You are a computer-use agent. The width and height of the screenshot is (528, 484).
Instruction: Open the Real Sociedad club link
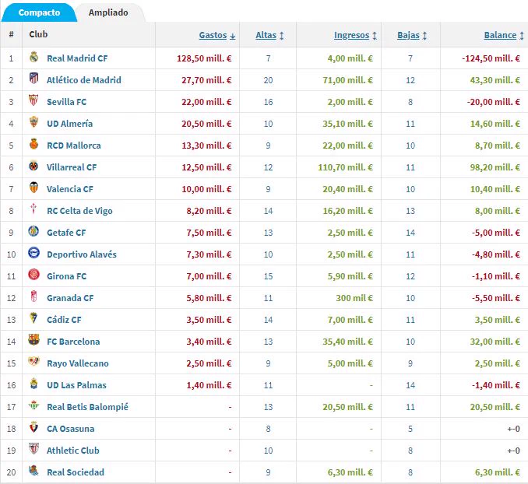pyautogui.click(x=76, y=472)
